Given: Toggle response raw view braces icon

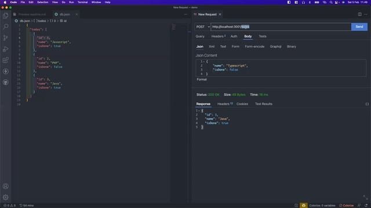Looking at the screenshot, I should click(x=367, y=104).
